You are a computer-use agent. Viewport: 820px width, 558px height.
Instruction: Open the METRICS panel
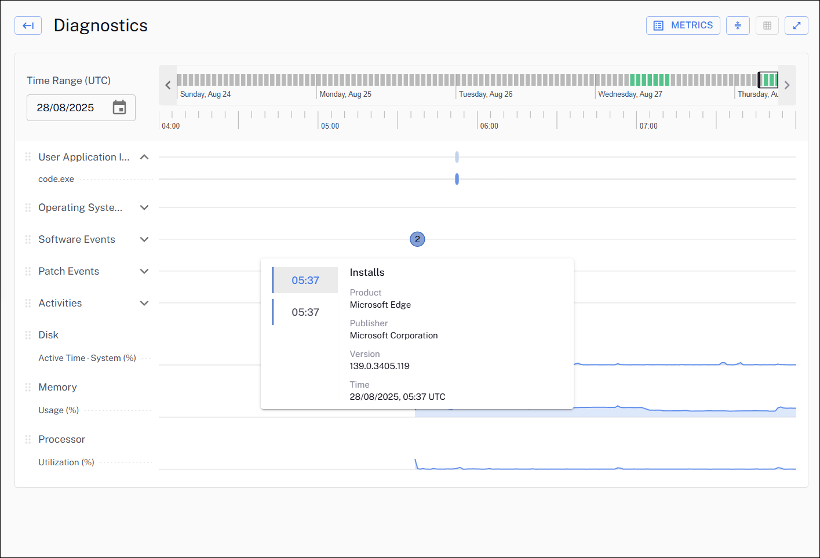tap(683, 25)
